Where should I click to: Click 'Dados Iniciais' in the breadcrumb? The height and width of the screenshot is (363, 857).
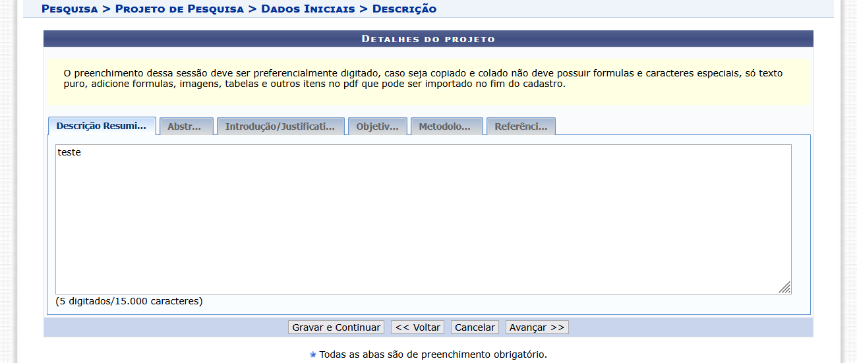click(308, 9)
